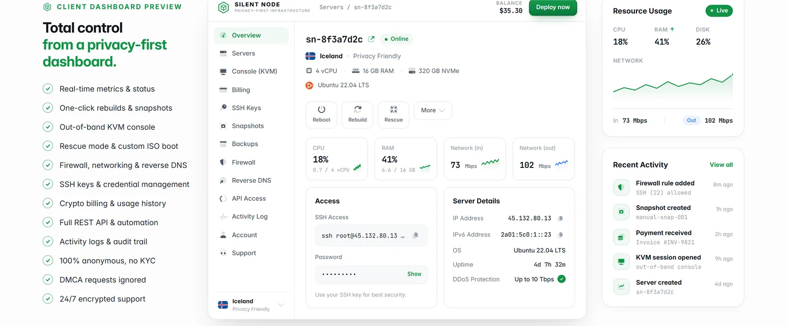Open the Snapshots sidebar item
This screenshot has width=787, height=326.
(251, 126)
